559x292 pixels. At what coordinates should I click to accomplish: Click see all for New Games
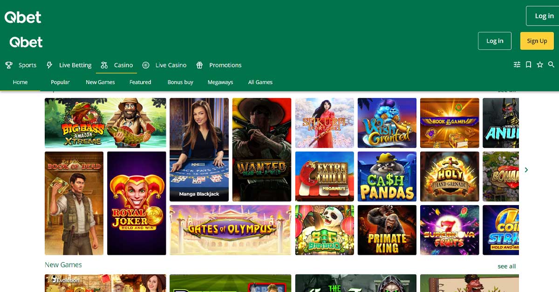tap(506, 266)
